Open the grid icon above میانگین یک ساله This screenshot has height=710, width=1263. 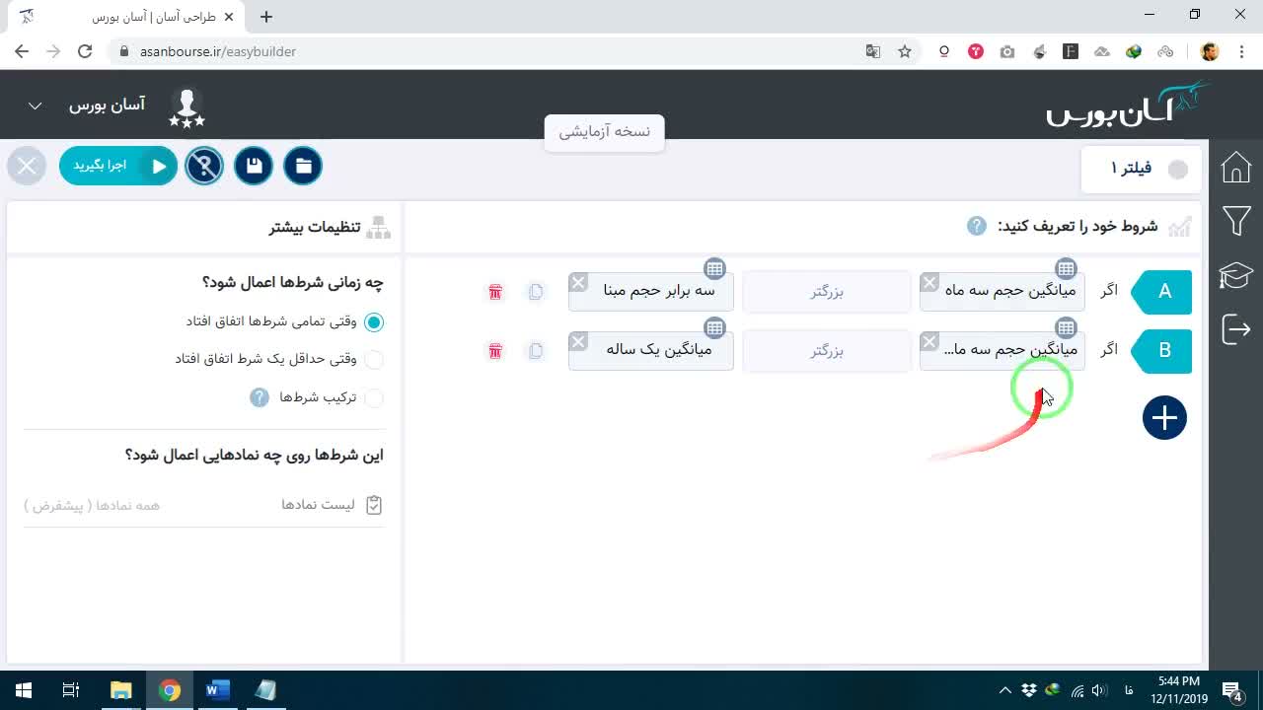pyautogui.click(x=714, y=327)
